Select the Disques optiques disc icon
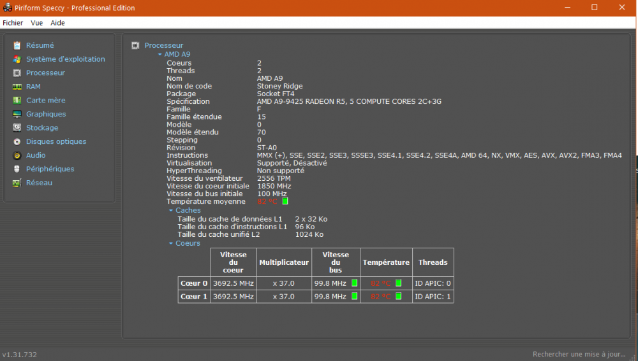 click(17, 141)
